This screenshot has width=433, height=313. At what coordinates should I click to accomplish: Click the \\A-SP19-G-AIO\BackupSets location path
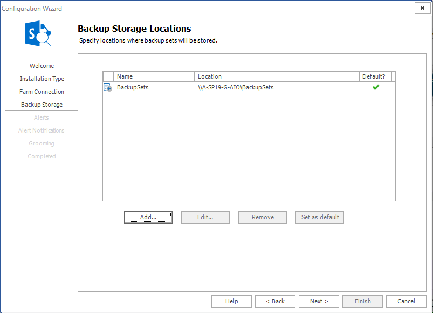[x=236, y=87]
